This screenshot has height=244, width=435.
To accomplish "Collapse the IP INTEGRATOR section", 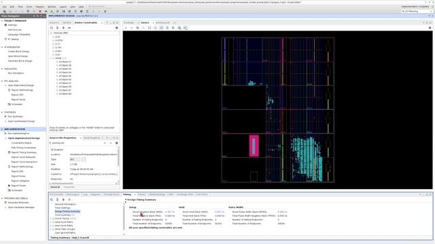I will click(x=2, y=47).
